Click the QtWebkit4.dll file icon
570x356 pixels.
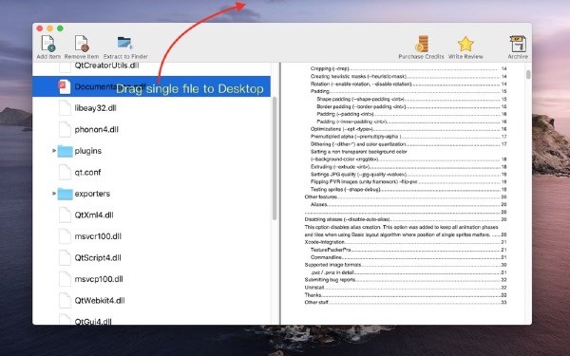(65, 300)
